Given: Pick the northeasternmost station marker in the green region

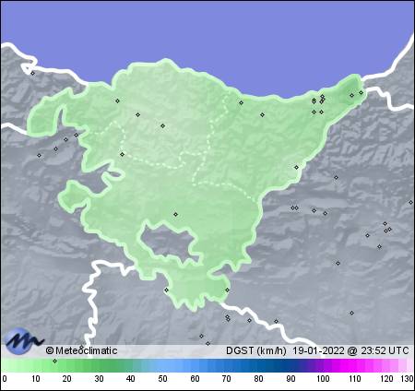Looking at the screenshot, I should point(361,92).
